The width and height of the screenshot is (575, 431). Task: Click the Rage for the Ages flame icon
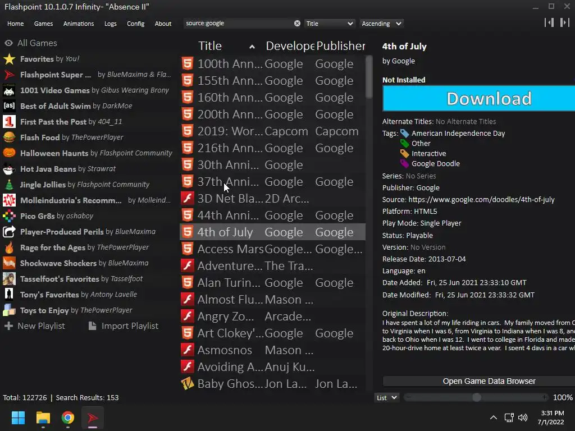(9, 247)
